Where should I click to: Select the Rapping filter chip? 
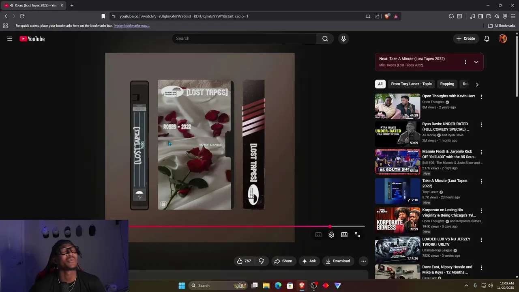pyautogui.click(x=447, y=84)
